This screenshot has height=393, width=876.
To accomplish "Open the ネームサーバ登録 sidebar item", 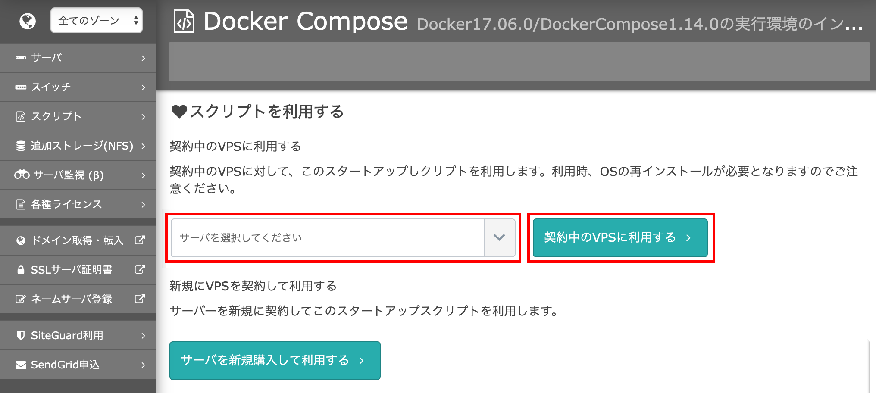I will [x=78, y=299].
